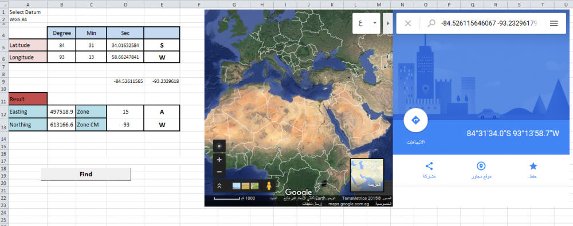The width and height of the screenshot is (573, 226).
Task: Click the Google logo on the map
Action: pyautogui.click(x=298, y=192)
